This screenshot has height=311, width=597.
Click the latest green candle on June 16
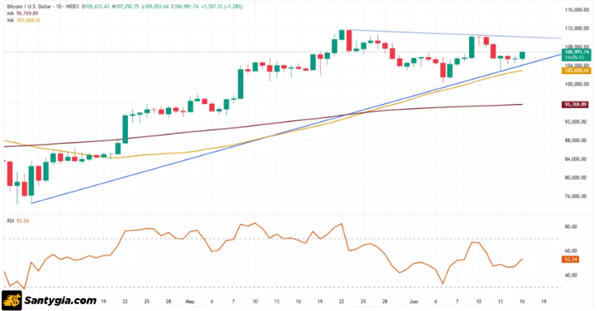pyautogui.click(x=522, y=55)
